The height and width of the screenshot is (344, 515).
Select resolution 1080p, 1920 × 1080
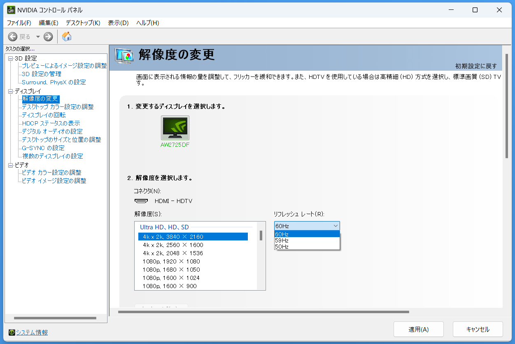pos(193,261)
